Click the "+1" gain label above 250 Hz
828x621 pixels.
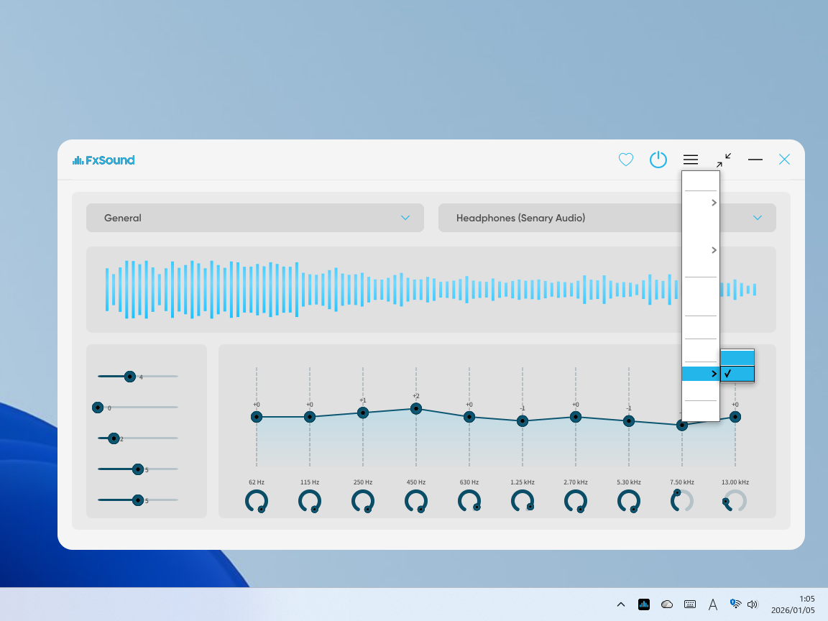click(x=363, y=400)
